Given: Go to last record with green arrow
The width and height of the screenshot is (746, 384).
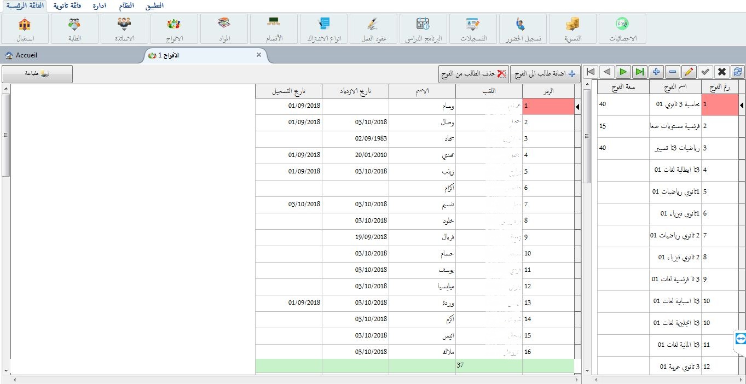Looking at the screenshot, I should (639, 72).
